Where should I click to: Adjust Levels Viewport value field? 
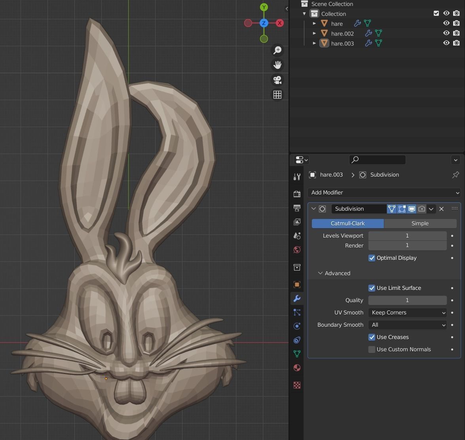[408, 236]
